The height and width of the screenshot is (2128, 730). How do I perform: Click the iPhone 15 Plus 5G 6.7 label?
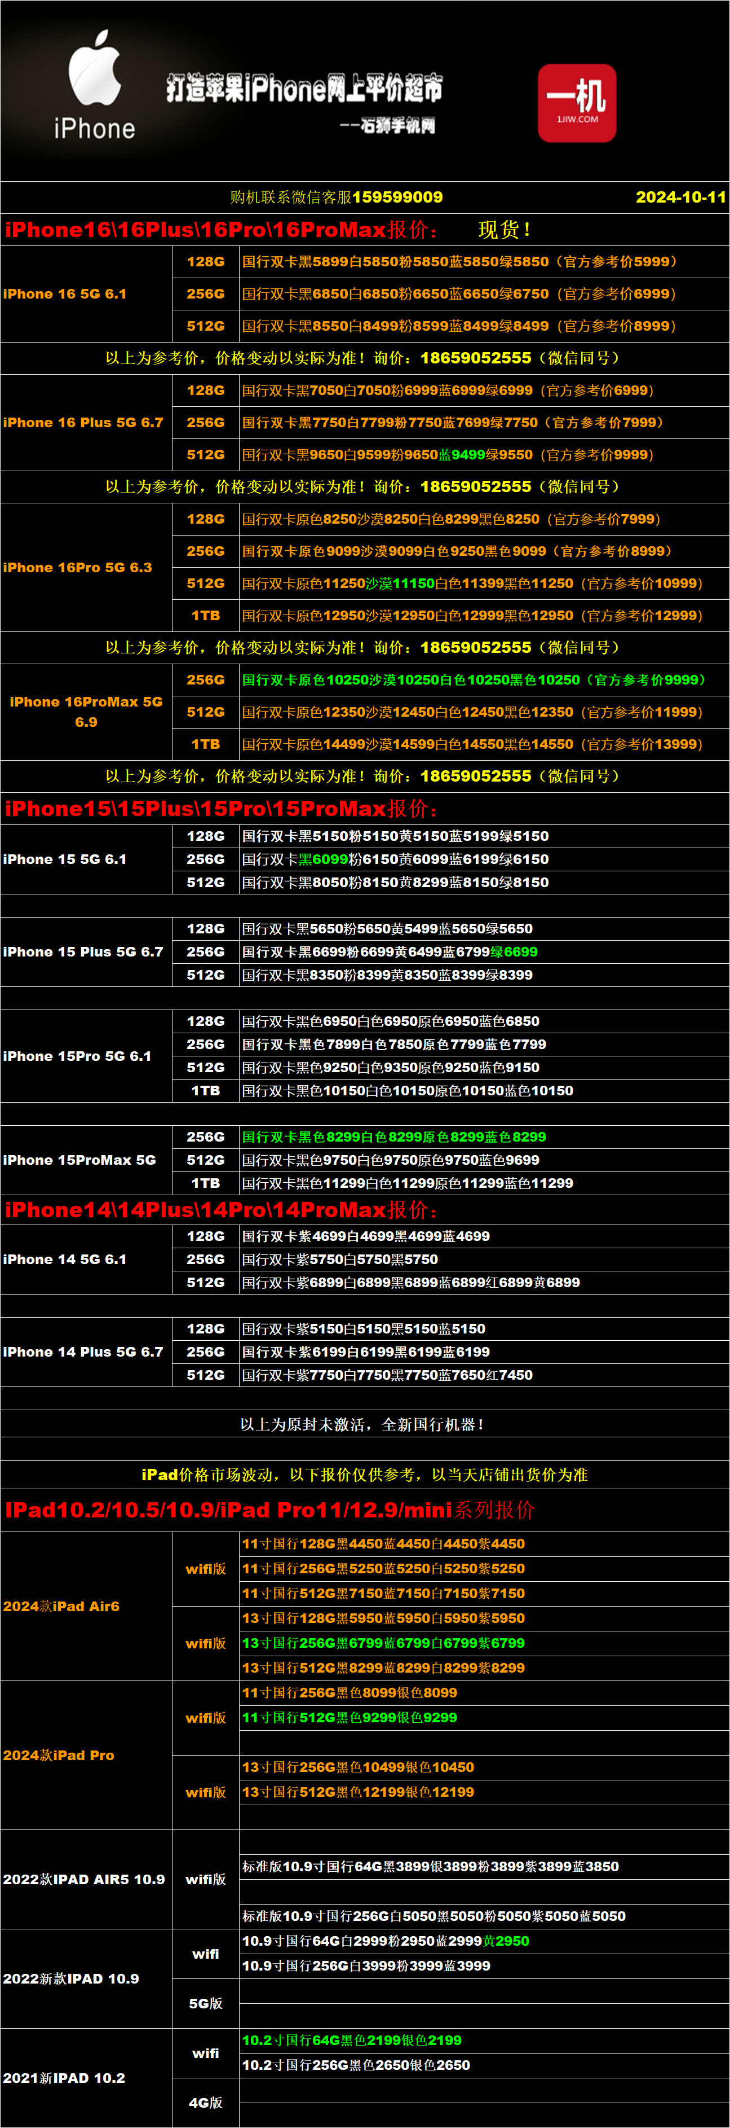(83, 951)
